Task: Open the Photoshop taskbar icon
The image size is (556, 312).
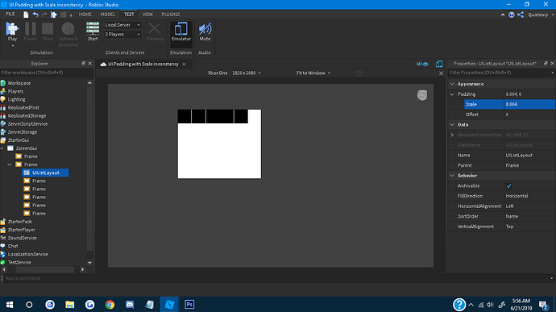Action: (189, 304)
